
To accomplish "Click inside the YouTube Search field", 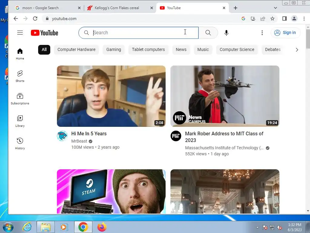I will 138,33.
